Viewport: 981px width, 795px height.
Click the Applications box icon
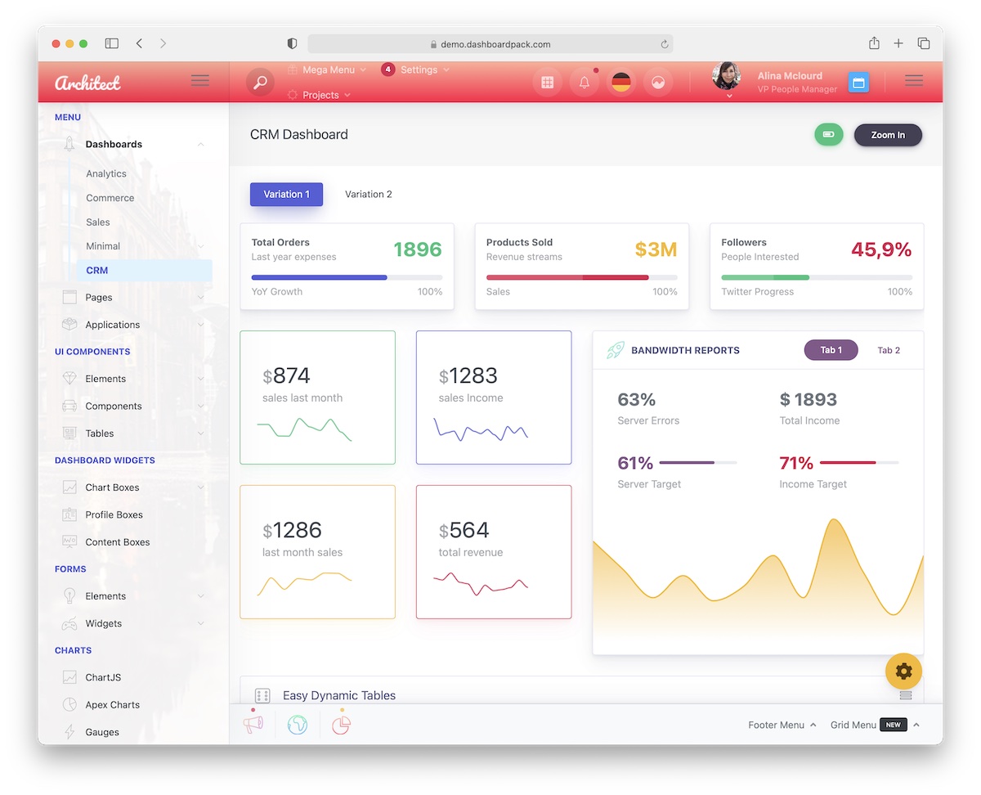coord(69,325)
